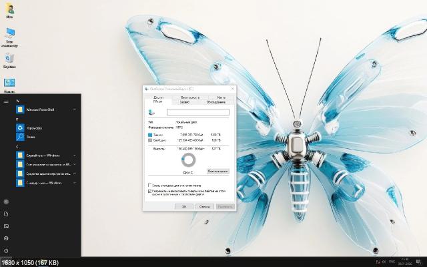Click the Очистка диска button
The height and width of the screenshot is (267, 427).
click(218, 171)
